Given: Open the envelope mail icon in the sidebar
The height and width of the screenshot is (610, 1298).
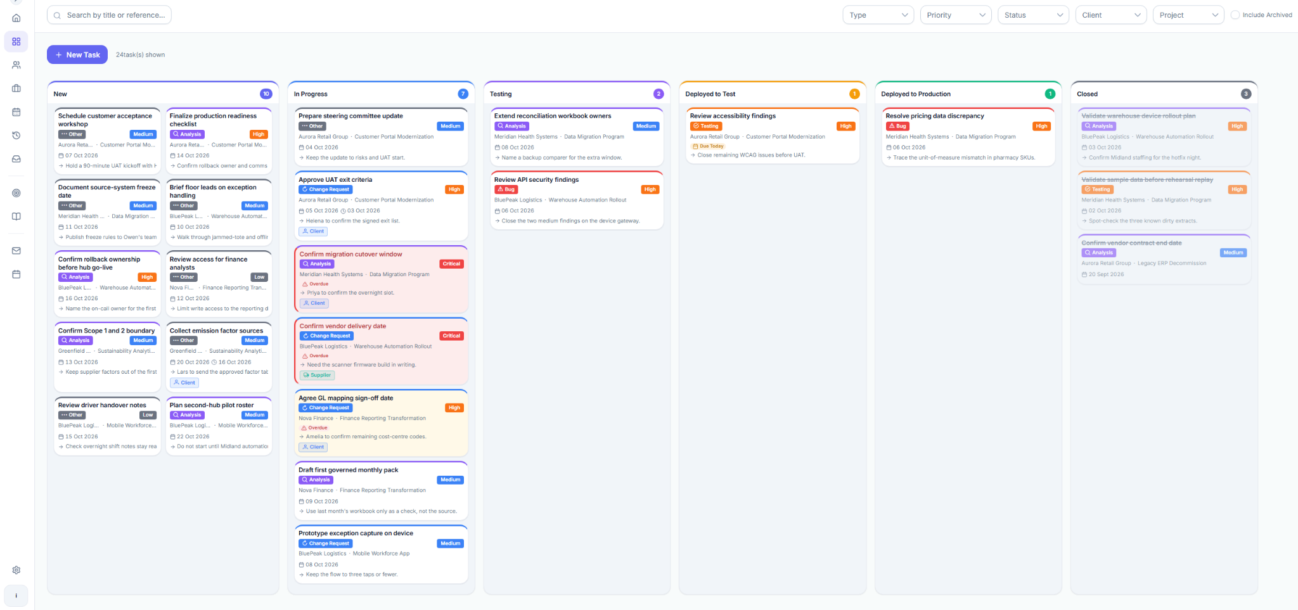Looking at the screenshot, I should point(16,251).
